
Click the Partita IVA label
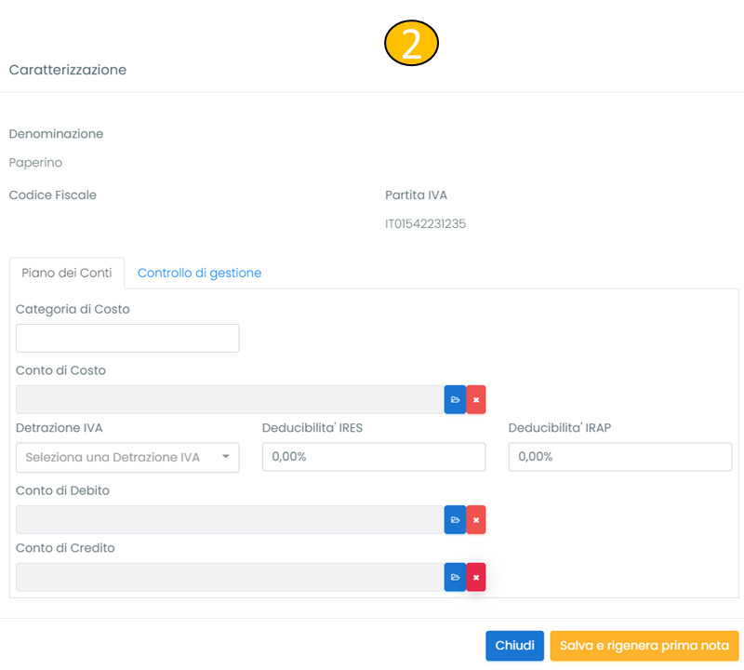point(416,195)
